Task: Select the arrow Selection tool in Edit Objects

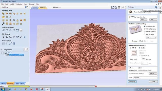Action: click(x=3, y=37)
